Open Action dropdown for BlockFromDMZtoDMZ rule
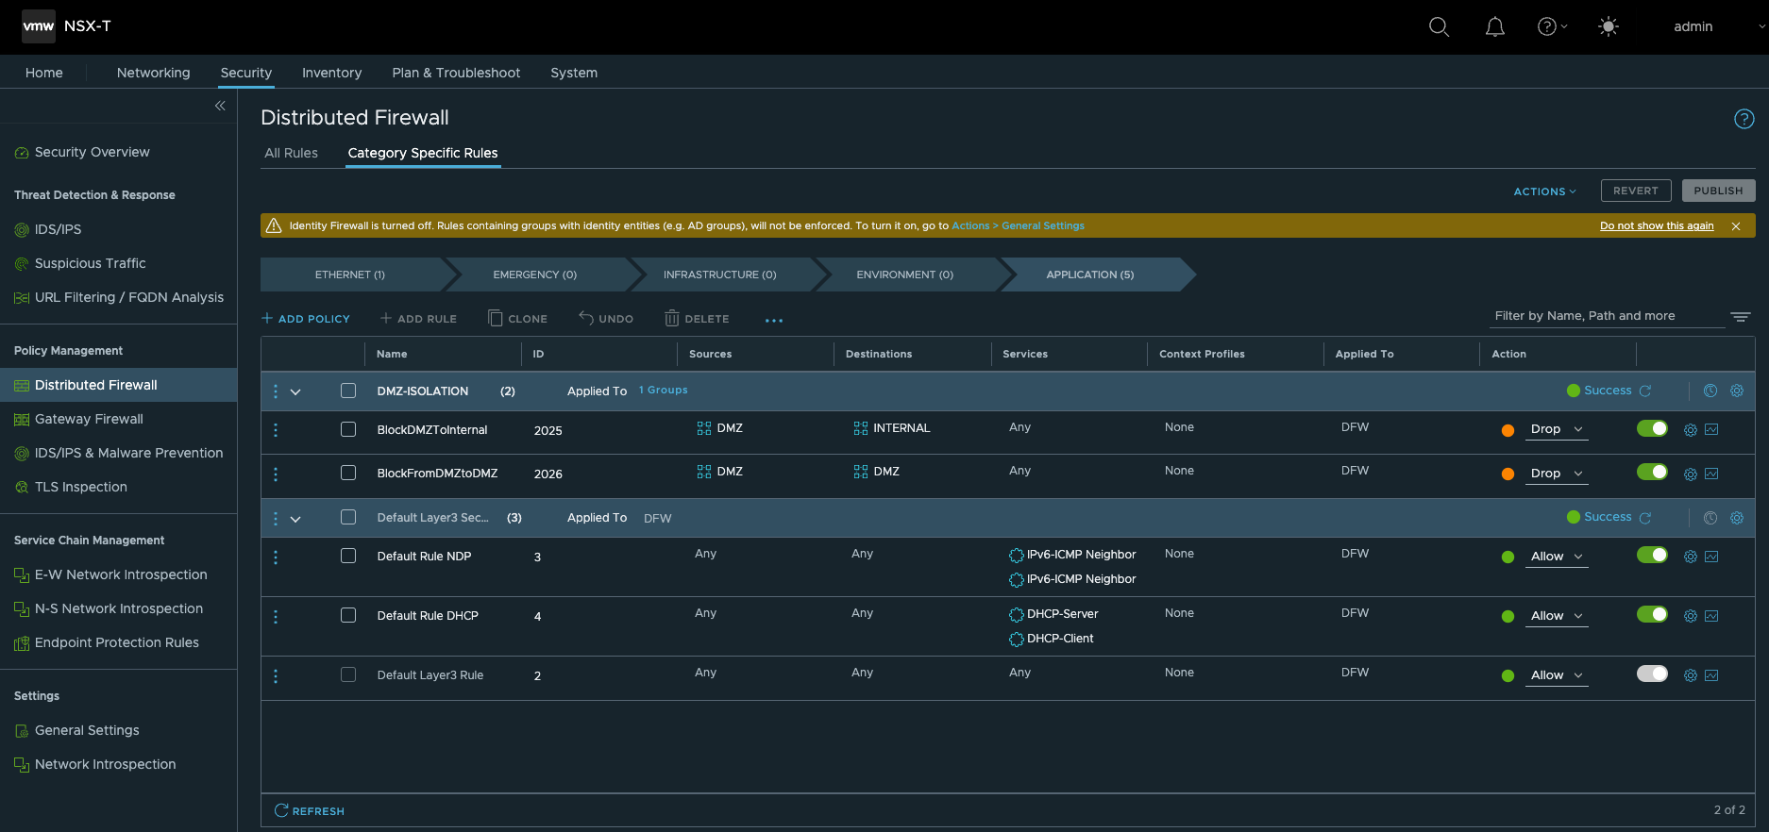 click(1557, 474)
